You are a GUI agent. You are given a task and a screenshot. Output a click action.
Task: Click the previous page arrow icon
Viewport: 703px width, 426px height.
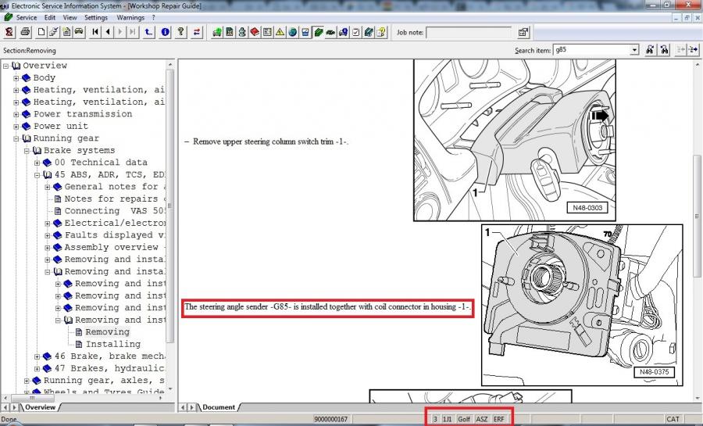[x=108, y=32]
